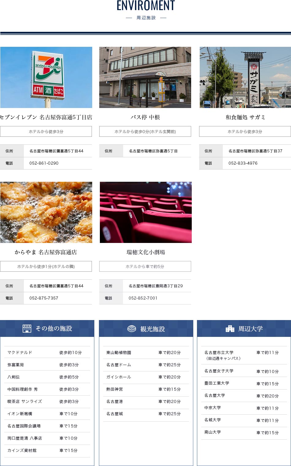
Task: Click phone number 052-852-7001
Action: 143,298
